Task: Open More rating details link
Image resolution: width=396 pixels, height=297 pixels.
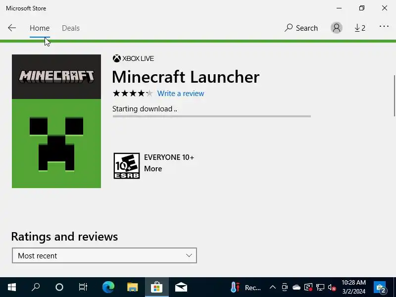Action: pyautogui.click(x=153, y=169)
